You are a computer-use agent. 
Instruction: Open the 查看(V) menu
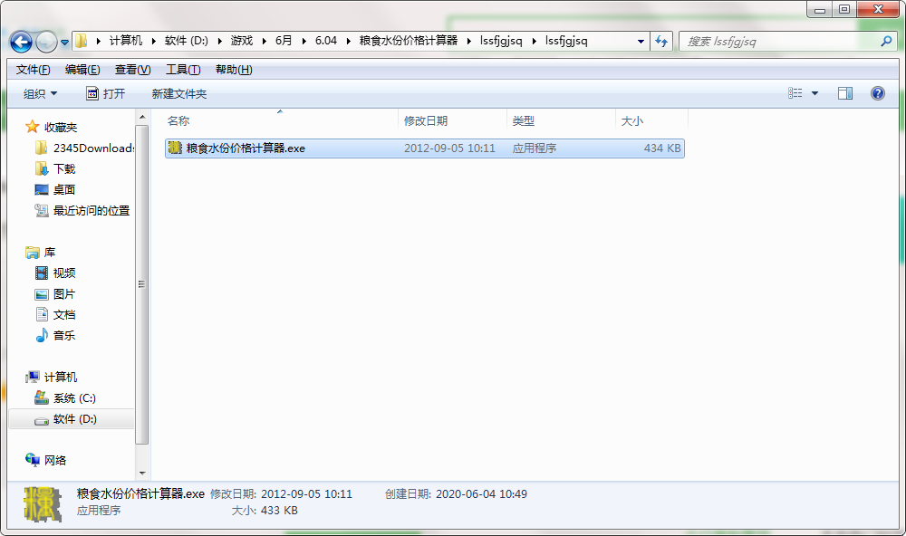(x=133, y=70)
